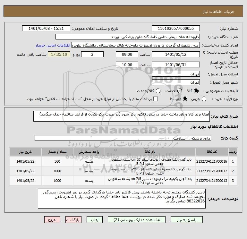Click the item name with size 20 cm
This screenshot has height=239, width=247.
click(150, 162)
